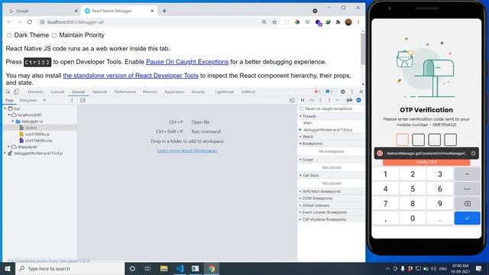Open the DevTools more options menu
The image size is (489, 275).
tap(351, 92)
